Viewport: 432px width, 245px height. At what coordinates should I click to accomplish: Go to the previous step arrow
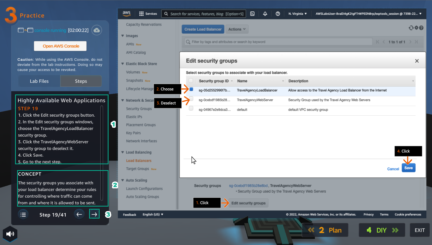click(79, 214)
